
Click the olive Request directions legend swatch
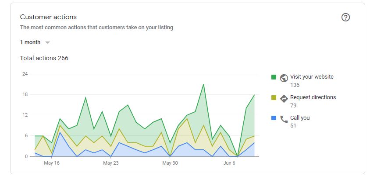click(x=274, y=97)
